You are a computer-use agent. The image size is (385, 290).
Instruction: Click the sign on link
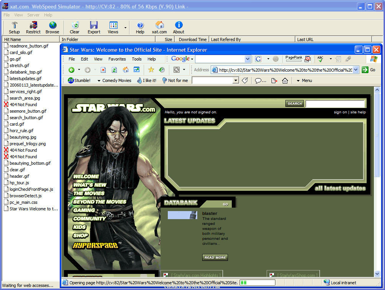(x=340, y=112)
